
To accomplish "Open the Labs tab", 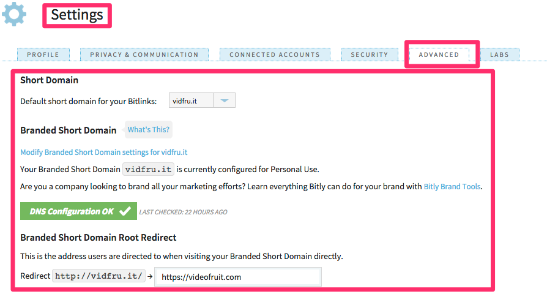I will tap(499, 55).
